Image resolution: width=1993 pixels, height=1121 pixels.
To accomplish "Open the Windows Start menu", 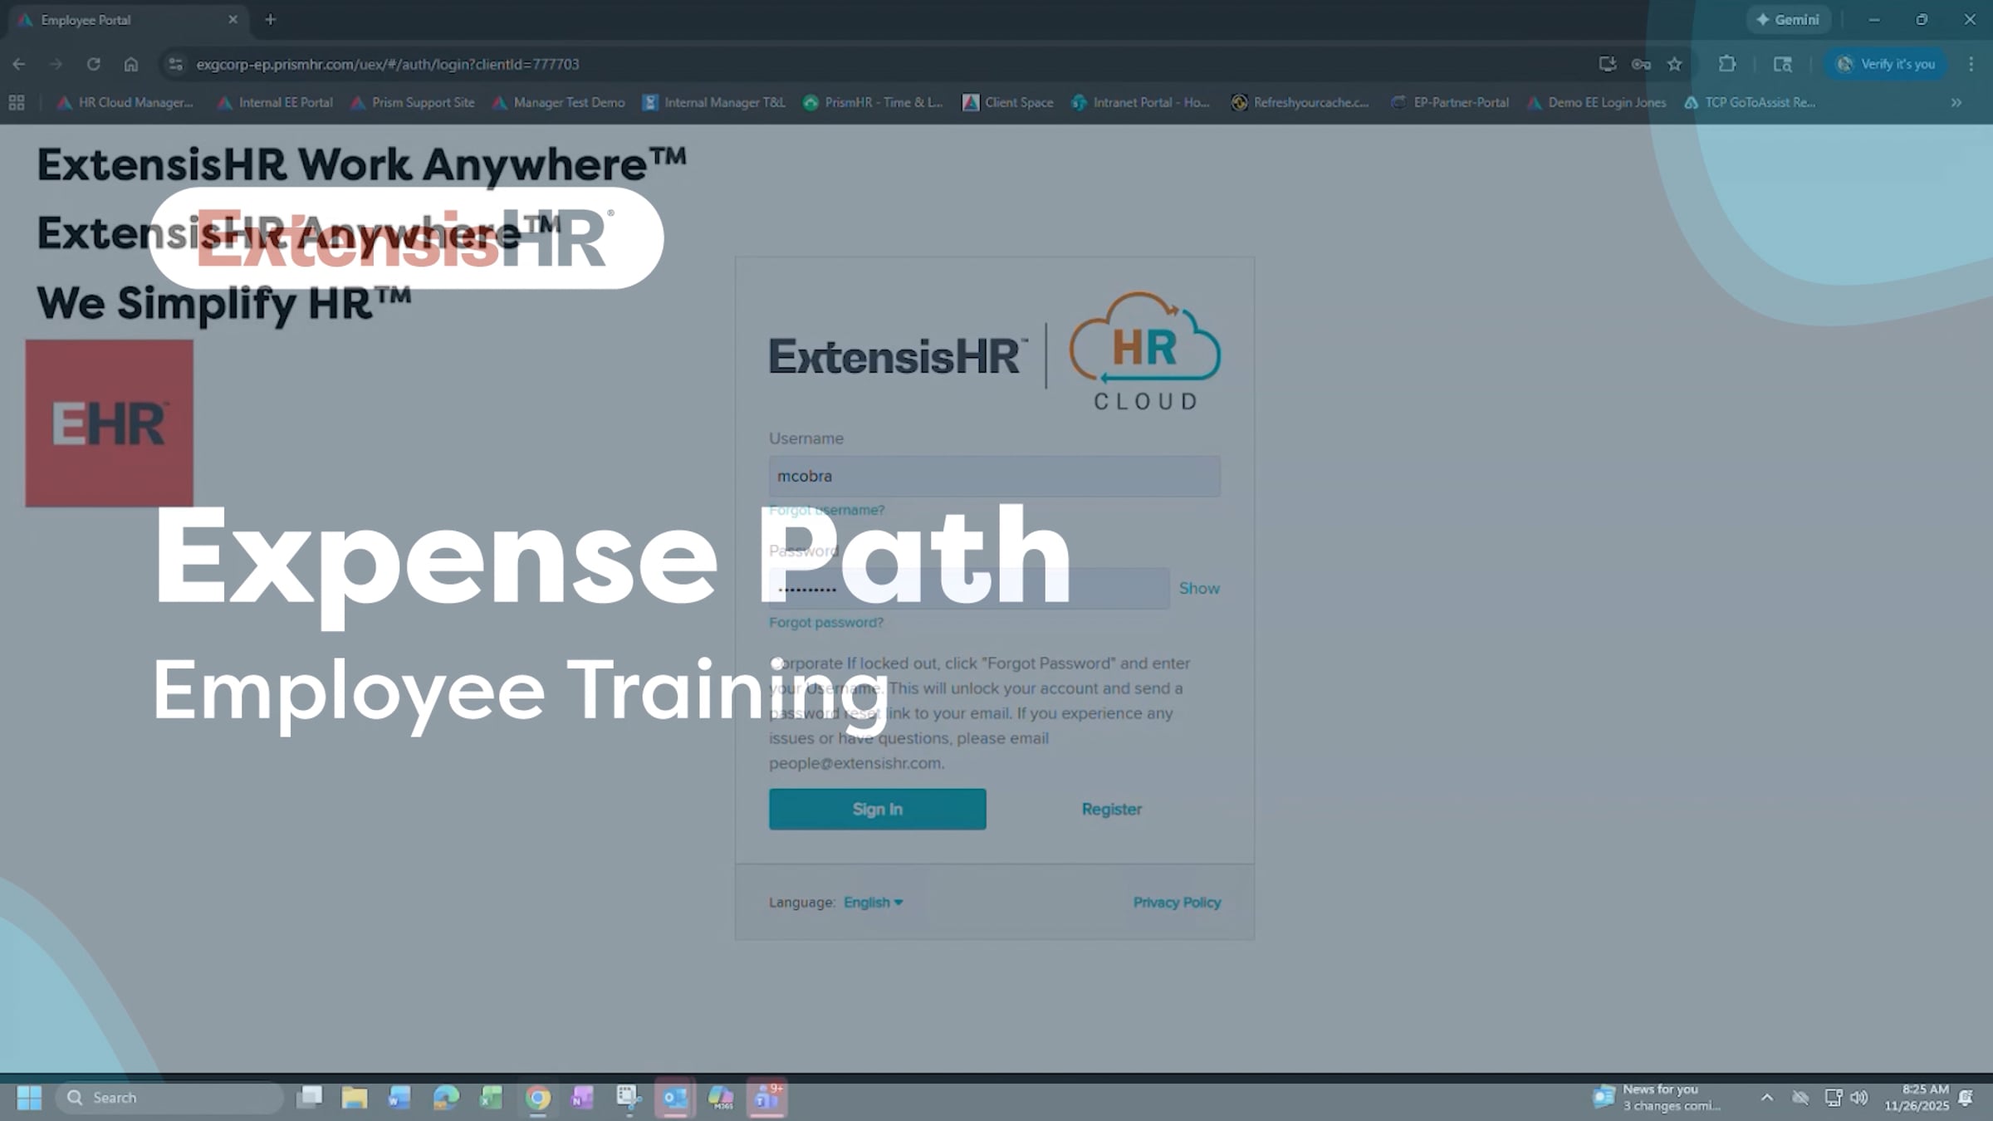I will tap(29, 1098).
